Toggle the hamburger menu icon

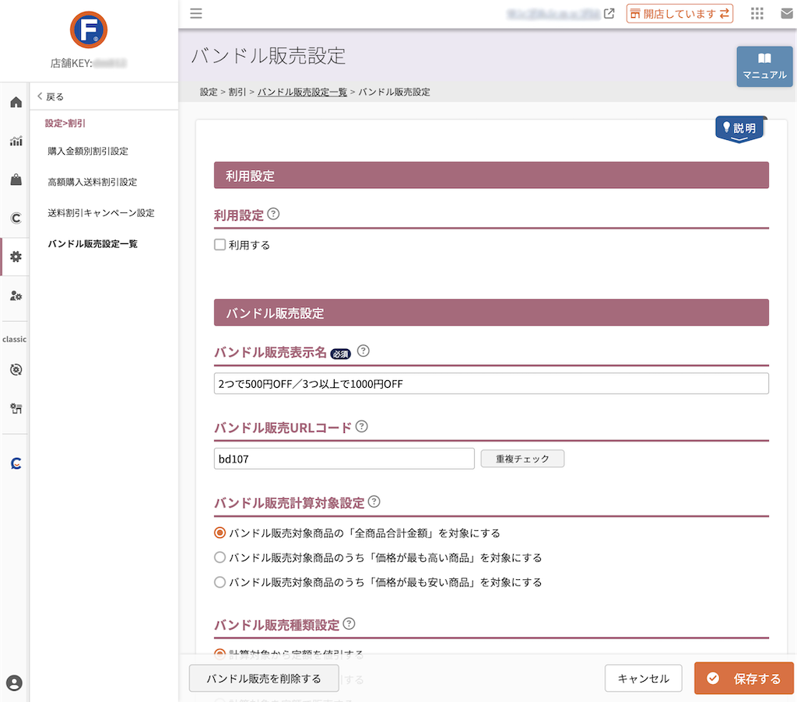coord(195,13)
